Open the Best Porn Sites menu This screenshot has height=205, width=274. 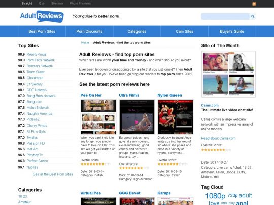[42, 31]
